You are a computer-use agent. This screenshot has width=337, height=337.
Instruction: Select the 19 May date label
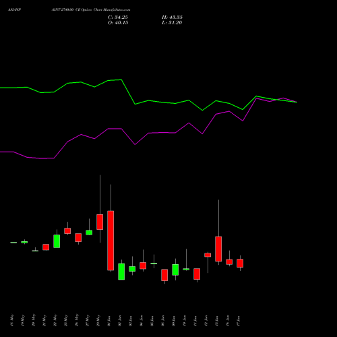pos(23,320)
